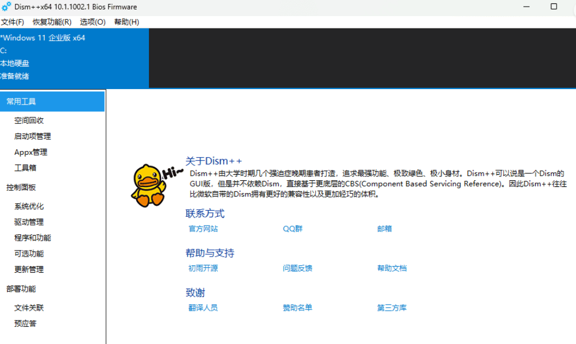Select the Windows 11 企业版 x64 system tile
The image size is (576, 344).
click(74, 58)
